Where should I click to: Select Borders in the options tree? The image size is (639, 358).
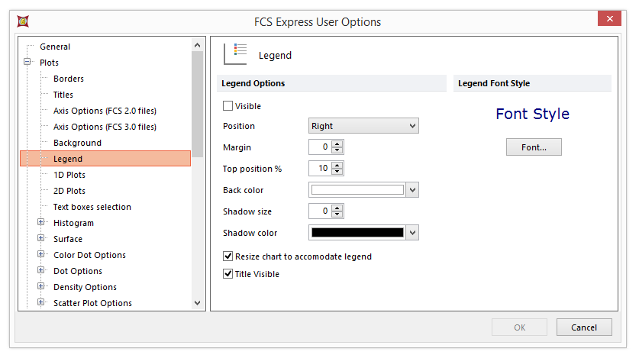click(x=69, y=79)
